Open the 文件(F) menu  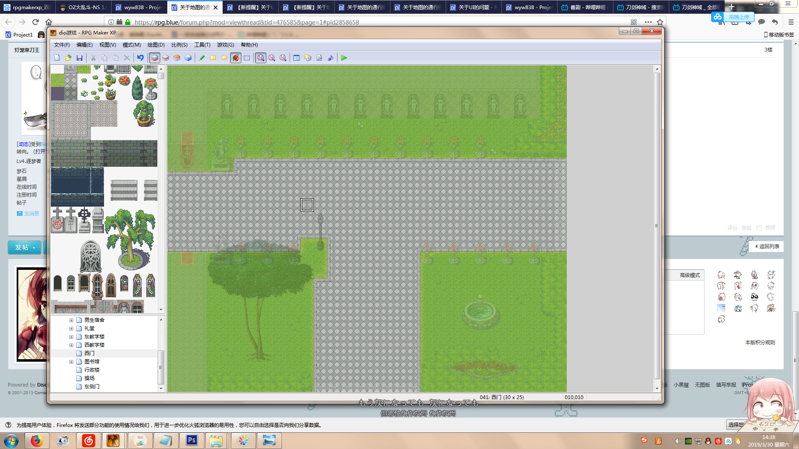pyautogui.click(x=62, y=45)
